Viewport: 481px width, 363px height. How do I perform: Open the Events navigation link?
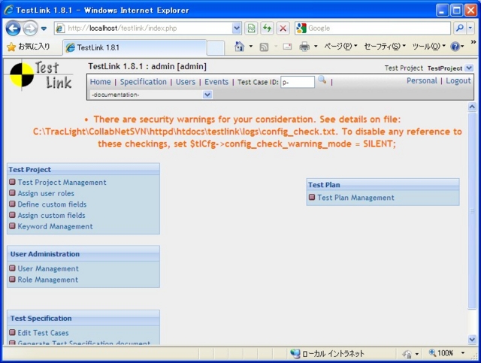pyautogui.click(x=216, y=82)
